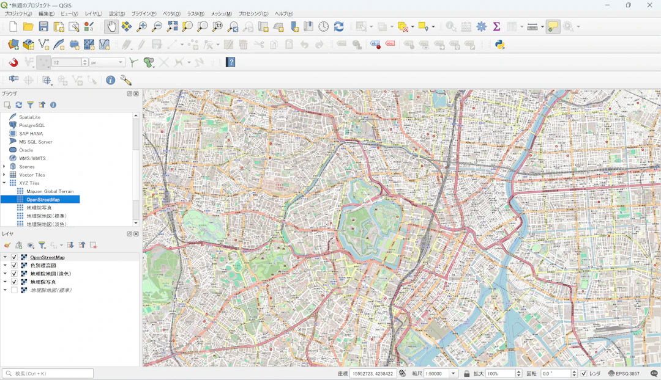This screenshot has height=380, width=661.
Task: Open the Python console icon
Action: (x=500, y=45)
